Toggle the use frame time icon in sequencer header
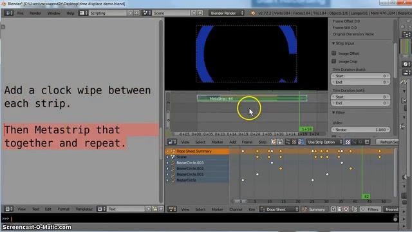412x232 pixels. [274, 142]
